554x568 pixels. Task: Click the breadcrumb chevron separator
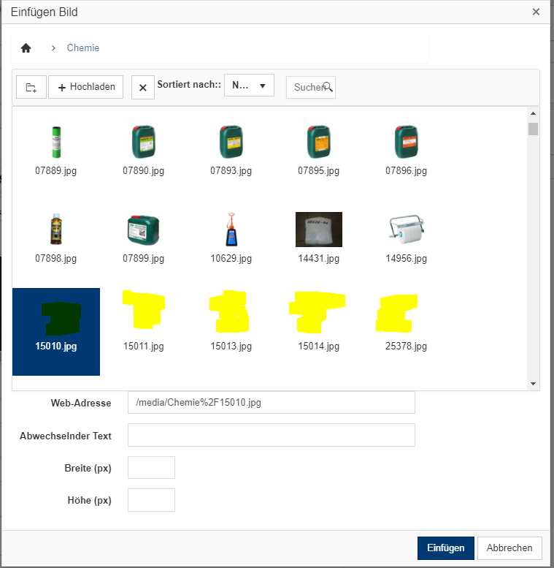click(x=53, y=48)
